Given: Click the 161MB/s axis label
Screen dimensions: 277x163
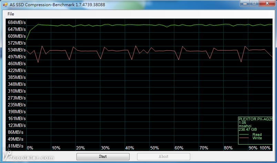Looking at the screenshot, I should [17, 118].
